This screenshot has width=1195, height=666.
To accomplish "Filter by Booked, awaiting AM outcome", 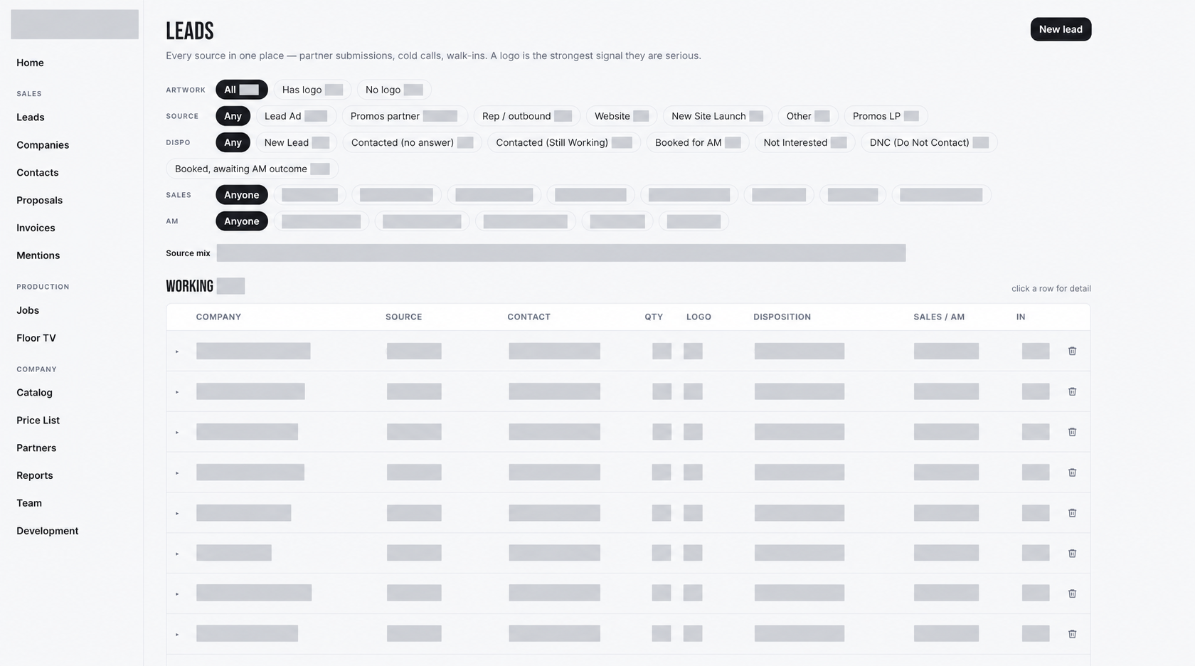I will (253, 169).
